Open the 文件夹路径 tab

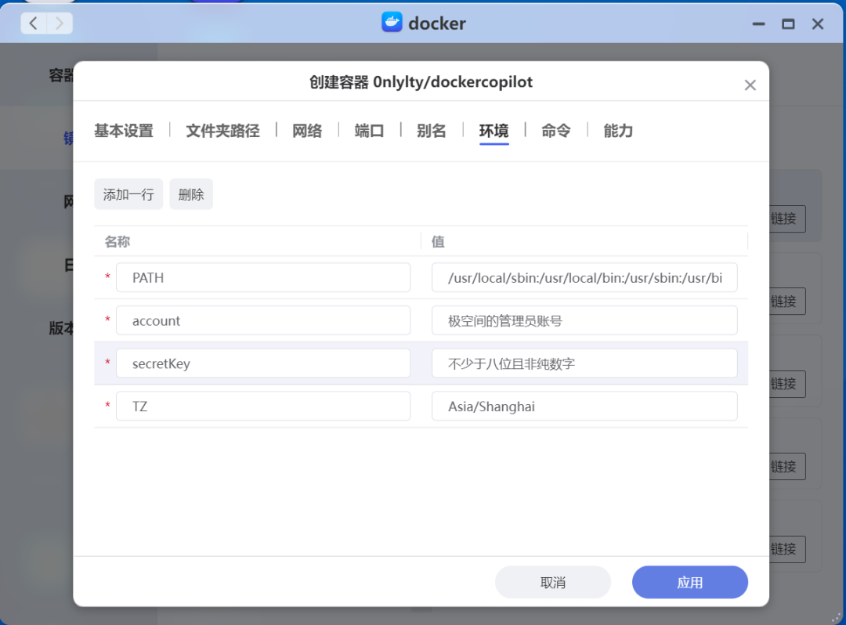pos(222,131)
